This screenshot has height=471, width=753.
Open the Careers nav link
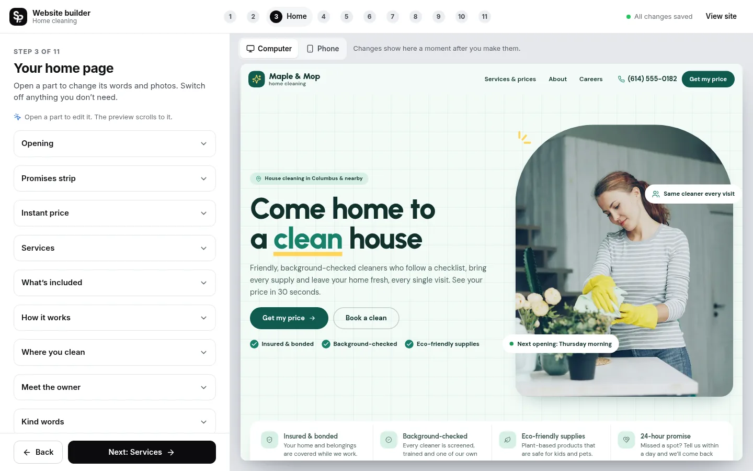(591, 79)
